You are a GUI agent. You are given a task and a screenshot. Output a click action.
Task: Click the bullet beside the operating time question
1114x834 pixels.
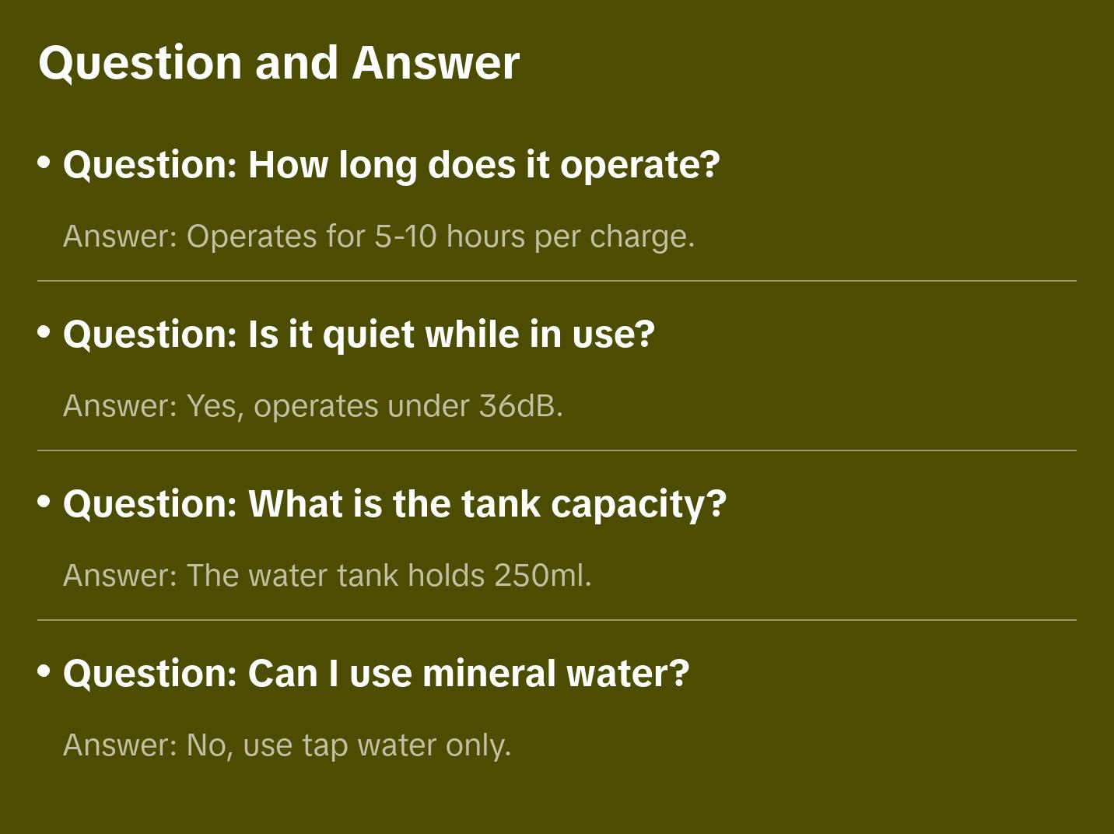click(44, 163)
